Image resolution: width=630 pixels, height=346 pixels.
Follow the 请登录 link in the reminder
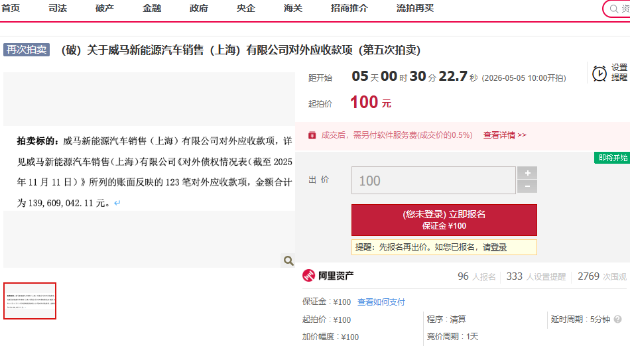(x=494, y=247)
